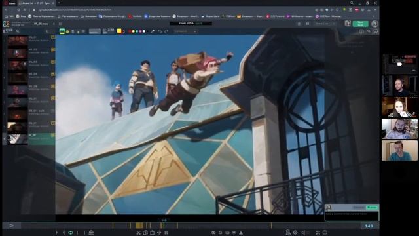Viewport: 419px width, 236px height.
Task: Click the comment text input box
Action: click(352, 216)
